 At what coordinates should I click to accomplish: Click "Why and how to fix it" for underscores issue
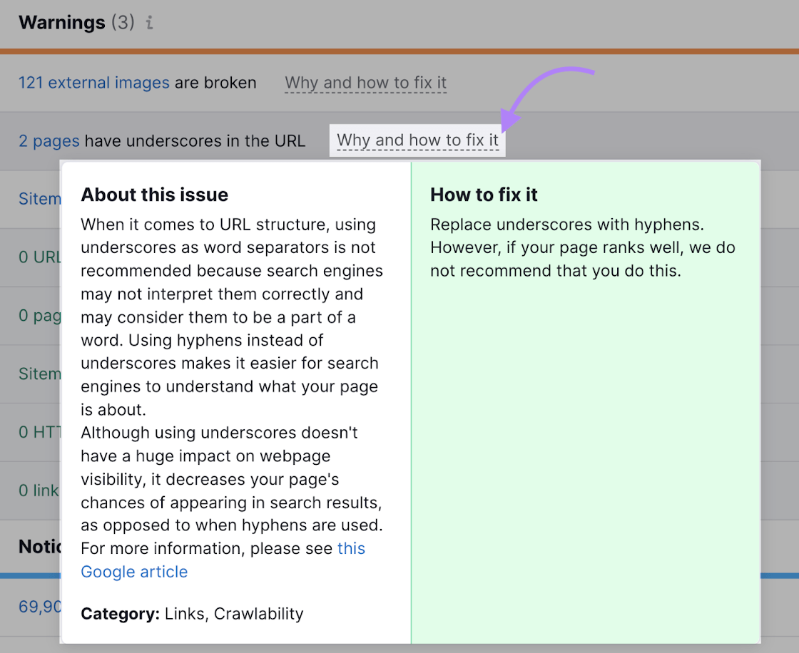point(417,140)
